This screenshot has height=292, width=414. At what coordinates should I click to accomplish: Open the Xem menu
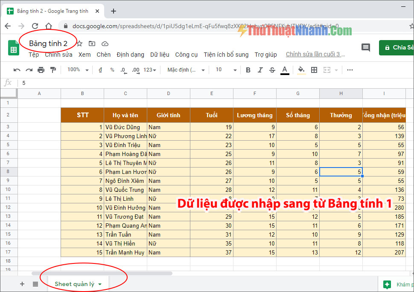pyautogui.click(x=85, y=55)
